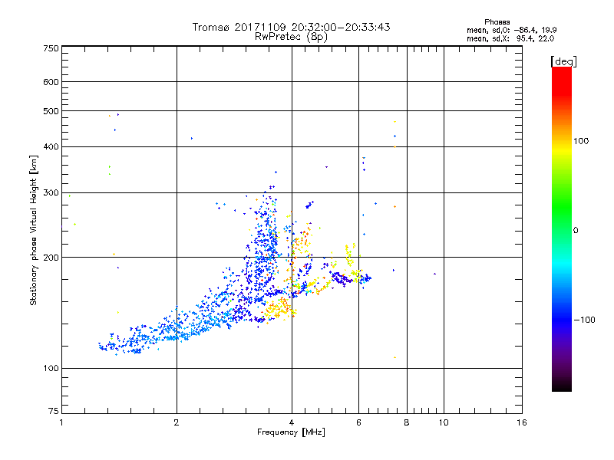This screenshot has width=614, height=460.
Task: Click the y-axis tick label '500'
Action: (51, 111)
